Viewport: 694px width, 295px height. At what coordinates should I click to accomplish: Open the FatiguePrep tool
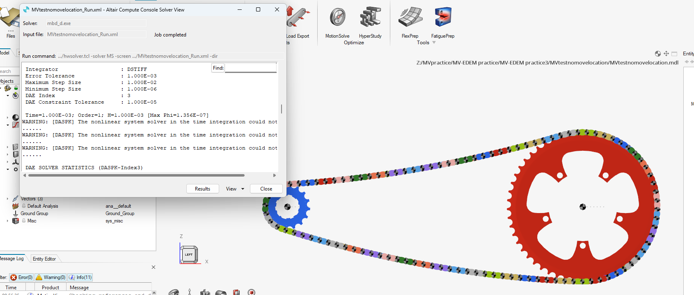point(443,23)
